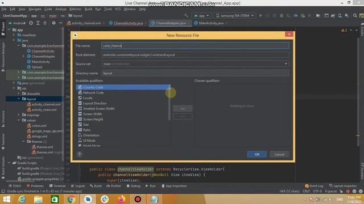Collapse the Gradle Scripts node
Image resolution: width=364 pixels, height=204 pixels.
tap(9, 163)
